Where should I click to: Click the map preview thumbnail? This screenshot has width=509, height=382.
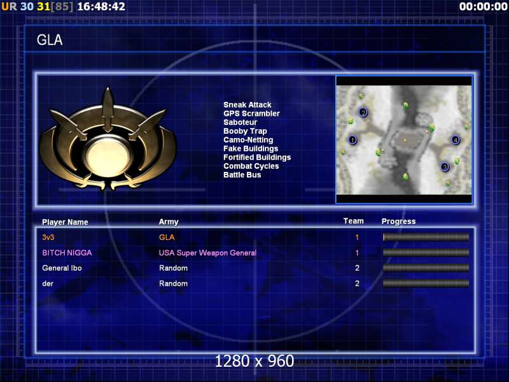(x=404, y=139)
